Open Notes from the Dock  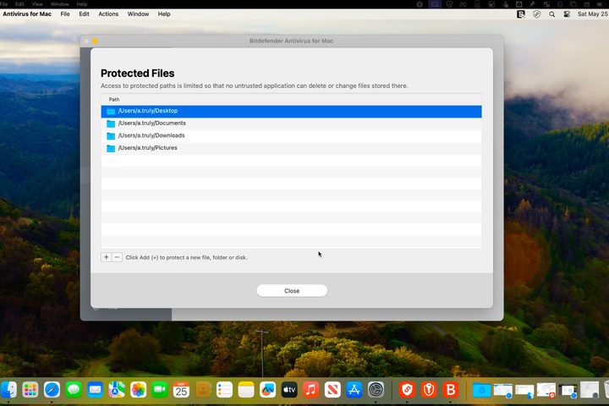point(246,390)
